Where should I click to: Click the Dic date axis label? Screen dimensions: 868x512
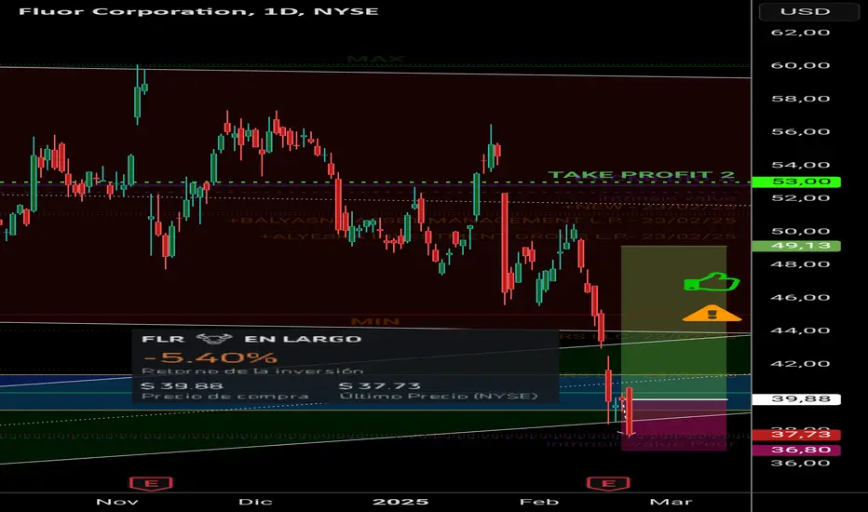[x=255, y=502]
